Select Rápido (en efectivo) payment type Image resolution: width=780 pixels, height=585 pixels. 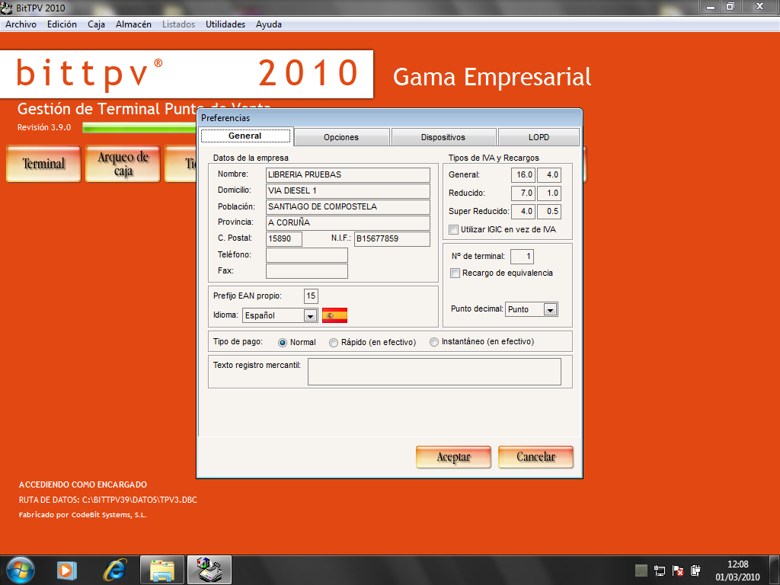pos(334,342)
